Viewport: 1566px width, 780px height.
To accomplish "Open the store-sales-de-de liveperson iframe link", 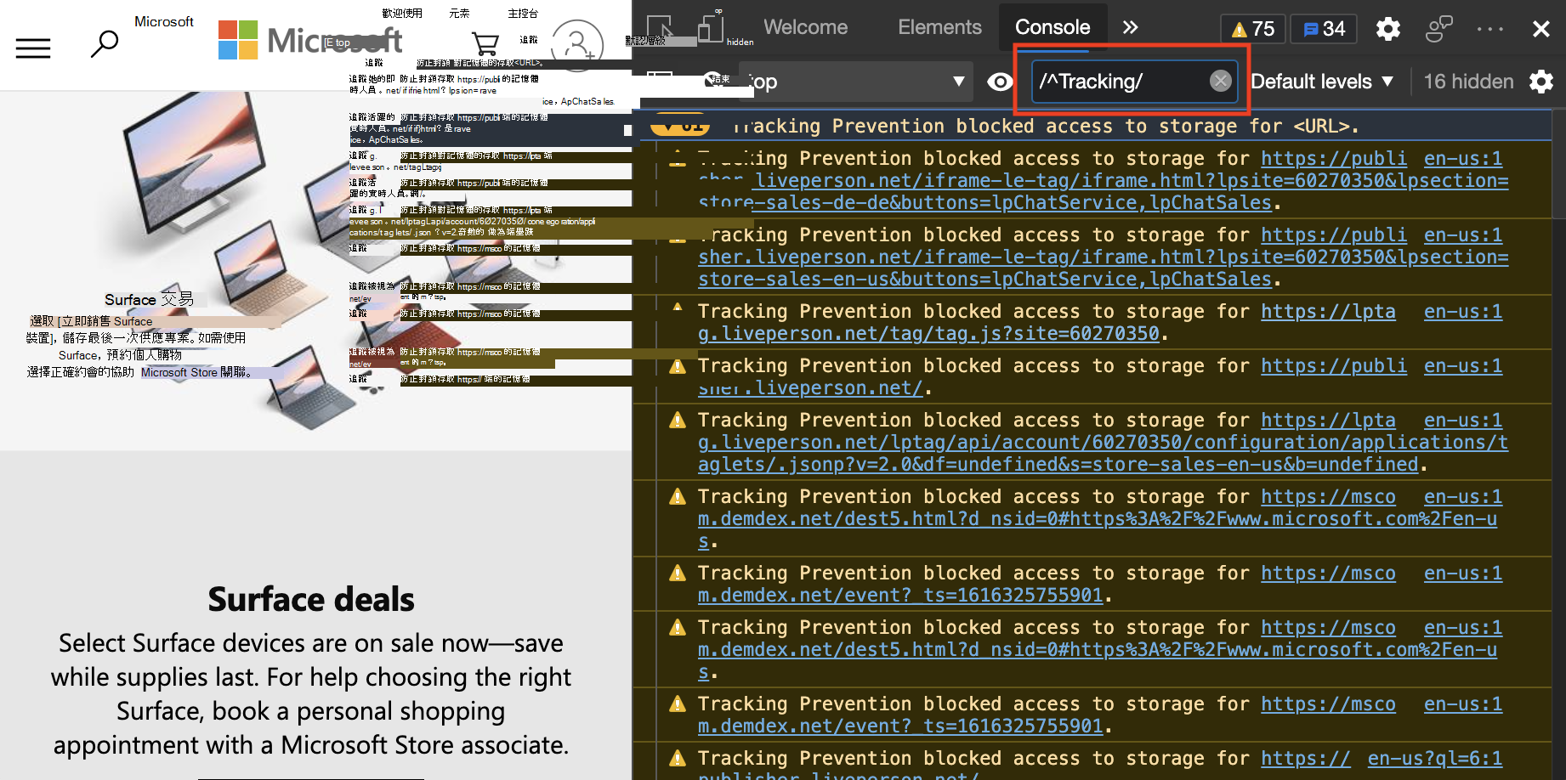I will [x=1103, y=181].
